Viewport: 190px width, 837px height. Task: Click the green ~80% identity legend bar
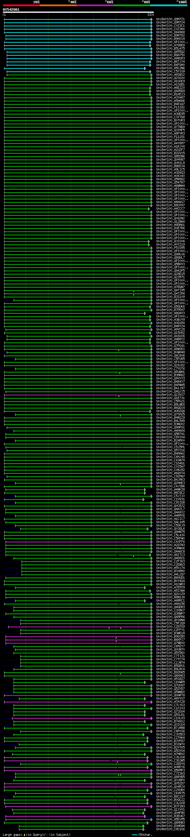click(132, 6)
